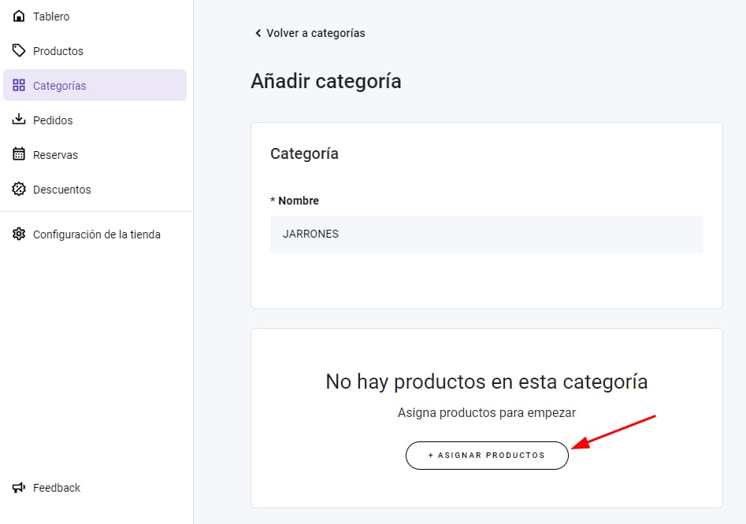The height and width of the screenshot is (524, 746).
Task: Open the Descuentos section
Action: tap(95, 189)
